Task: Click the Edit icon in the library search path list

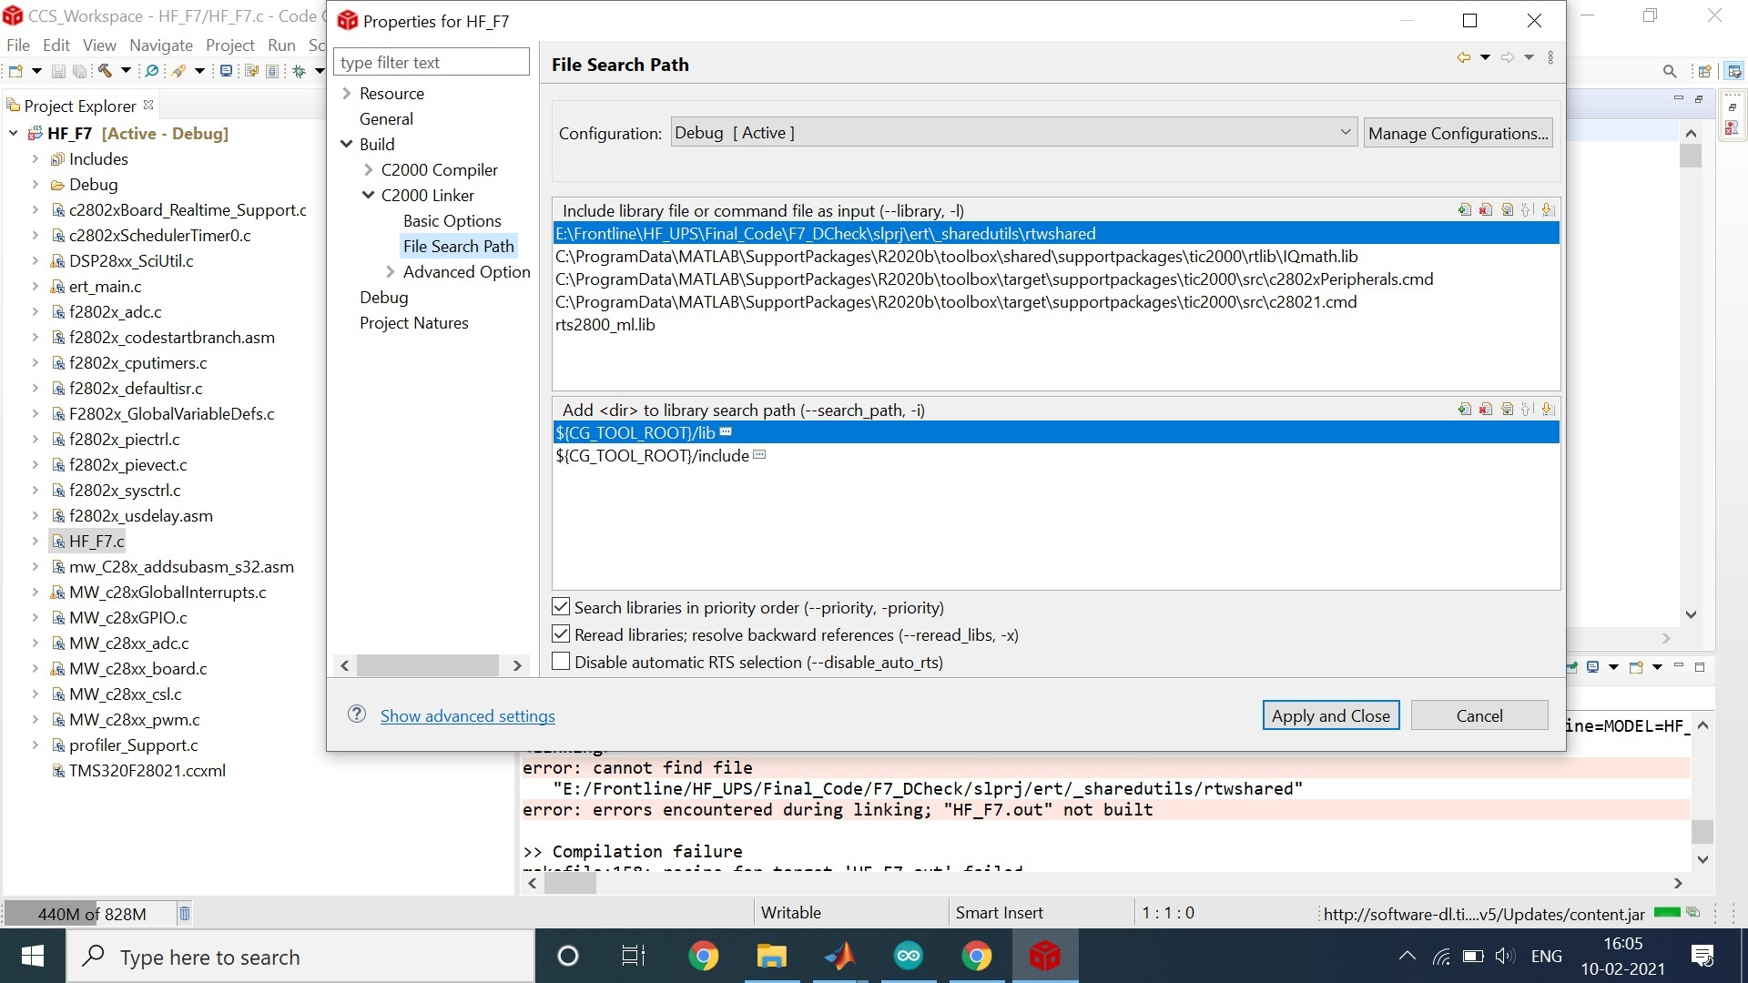Action: point(1508,410)
